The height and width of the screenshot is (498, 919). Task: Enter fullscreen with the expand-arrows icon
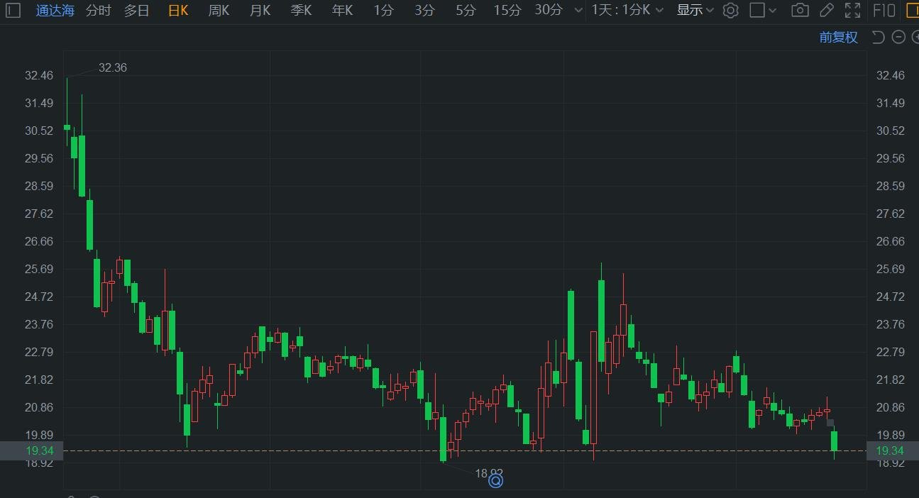pyautogui.click(x=852, y=10)
